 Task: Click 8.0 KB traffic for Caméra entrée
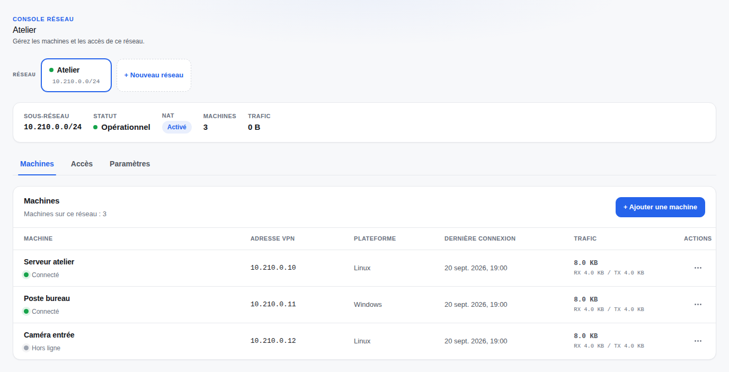point(586,336)
